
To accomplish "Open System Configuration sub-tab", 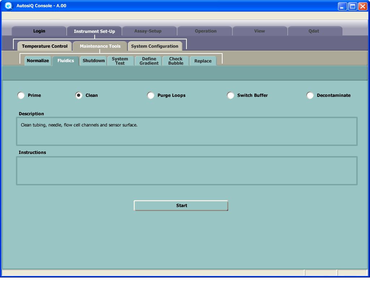I will pos(155,46).
